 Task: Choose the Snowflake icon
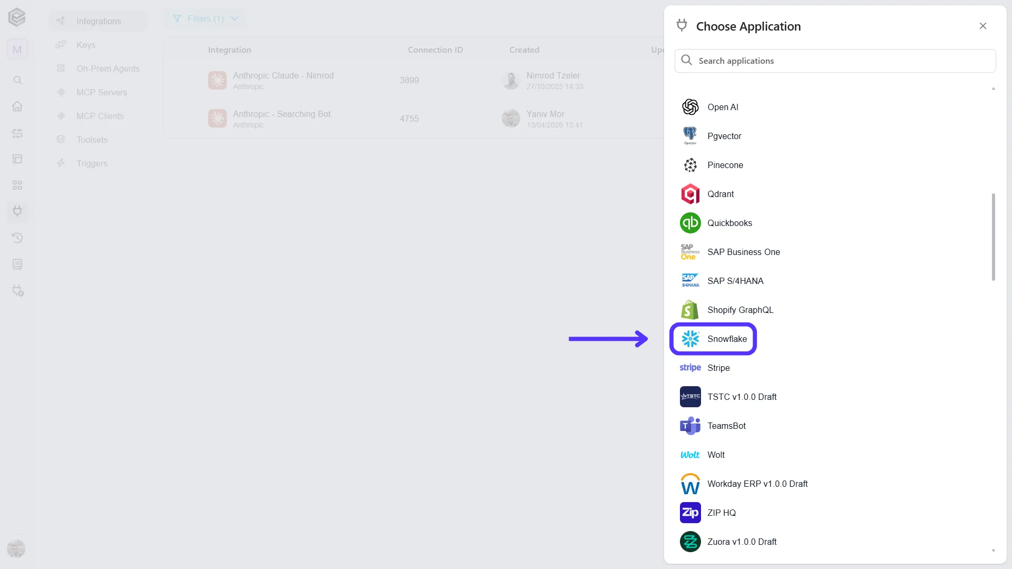point(690,339)
